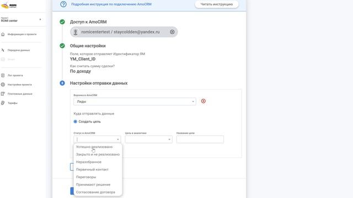Open Передача данных menu item
Viewport: 353px width, 198px height.
point(19,50)
